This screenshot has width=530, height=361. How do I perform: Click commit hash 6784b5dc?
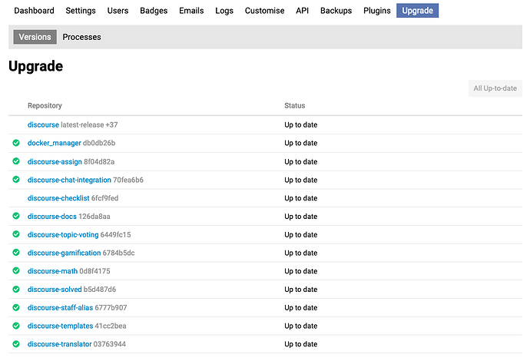point(118,253)
